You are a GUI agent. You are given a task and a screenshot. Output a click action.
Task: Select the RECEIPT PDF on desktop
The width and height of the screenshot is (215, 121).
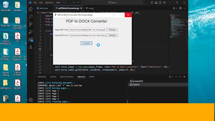pos(18,84)
